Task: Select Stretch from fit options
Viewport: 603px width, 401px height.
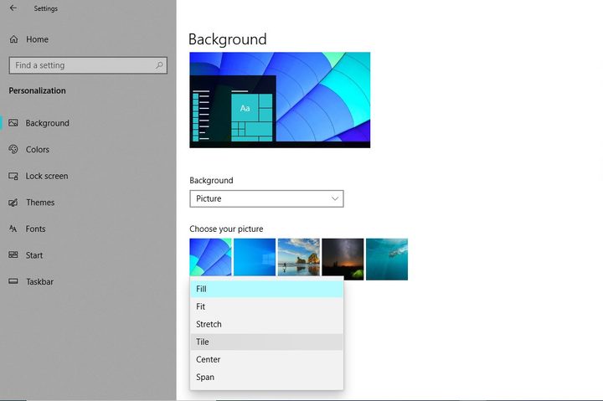Action: [x=266, y=325]
